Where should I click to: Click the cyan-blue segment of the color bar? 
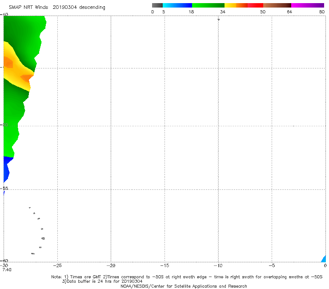(x=177, y=5)
